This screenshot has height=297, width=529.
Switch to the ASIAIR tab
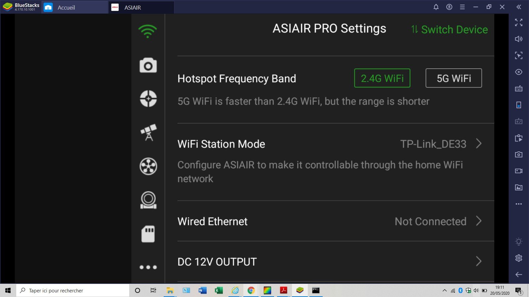pyautogui.click(x=133, y=7)
